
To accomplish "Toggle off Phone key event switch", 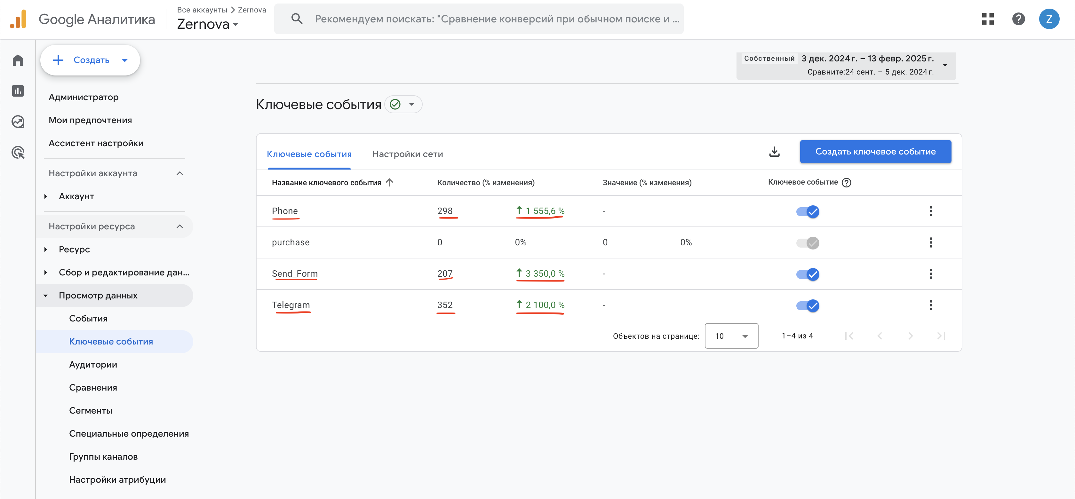I will (808, 211).
